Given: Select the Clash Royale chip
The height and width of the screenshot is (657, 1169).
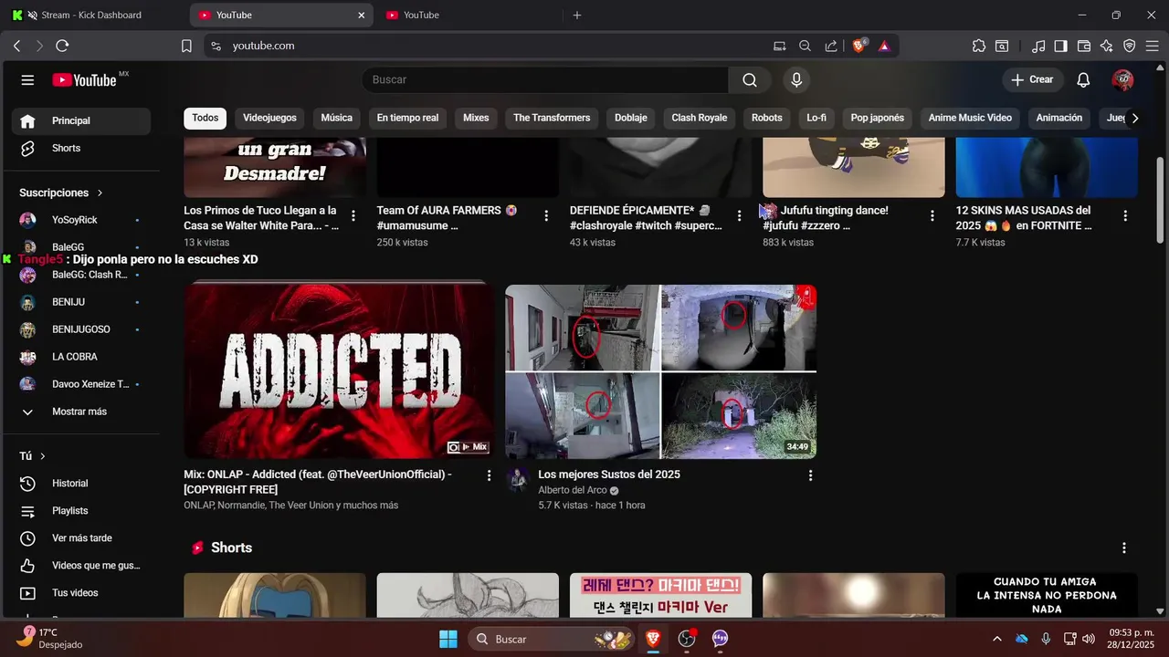Looking at the screenshot, I should [700, 118].
